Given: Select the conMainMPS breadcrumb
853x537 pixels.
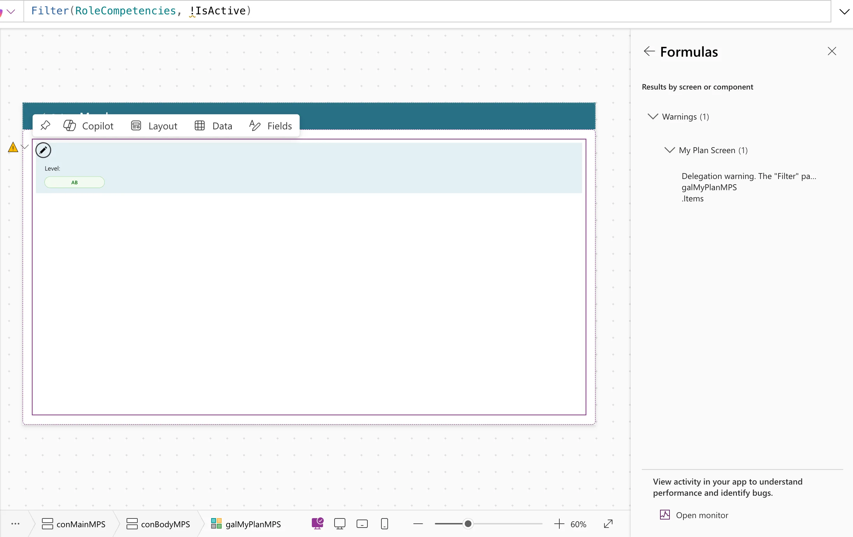Looking at the screenshot, I should [x=74, y=524].
